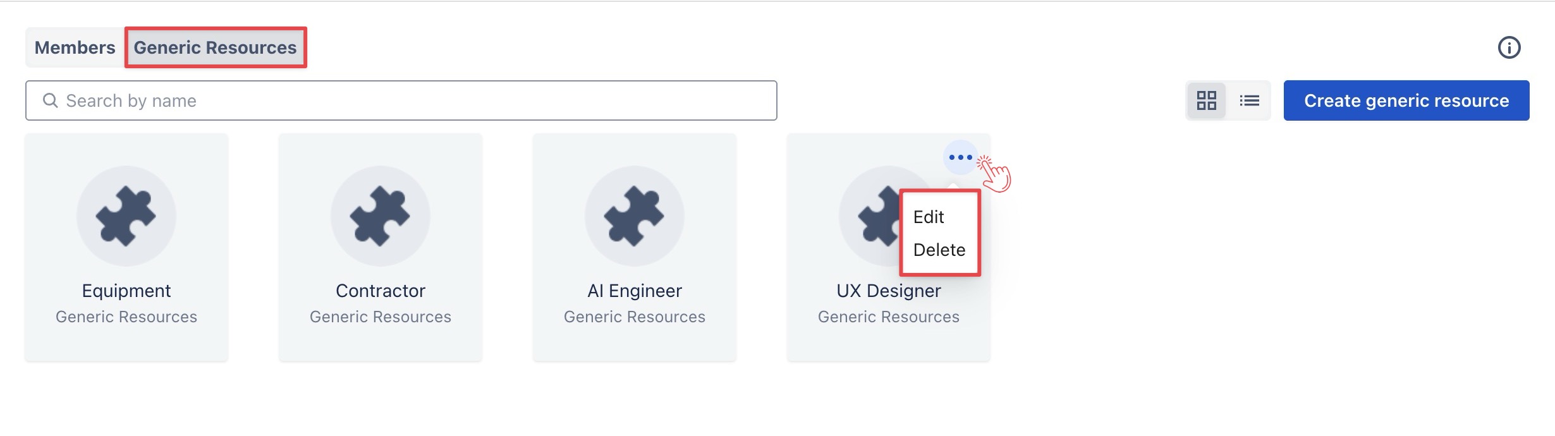The image size is (1555, 436).
Task: Switch to list view layout
Action: 1249,100
